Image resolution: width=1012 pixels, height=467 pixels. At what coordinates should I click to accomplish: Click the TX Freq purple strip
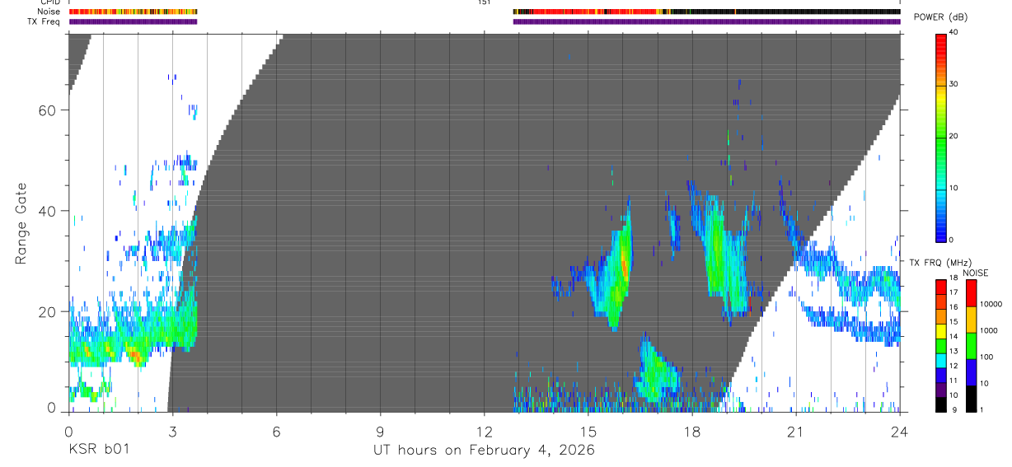(x=485, y=21)
